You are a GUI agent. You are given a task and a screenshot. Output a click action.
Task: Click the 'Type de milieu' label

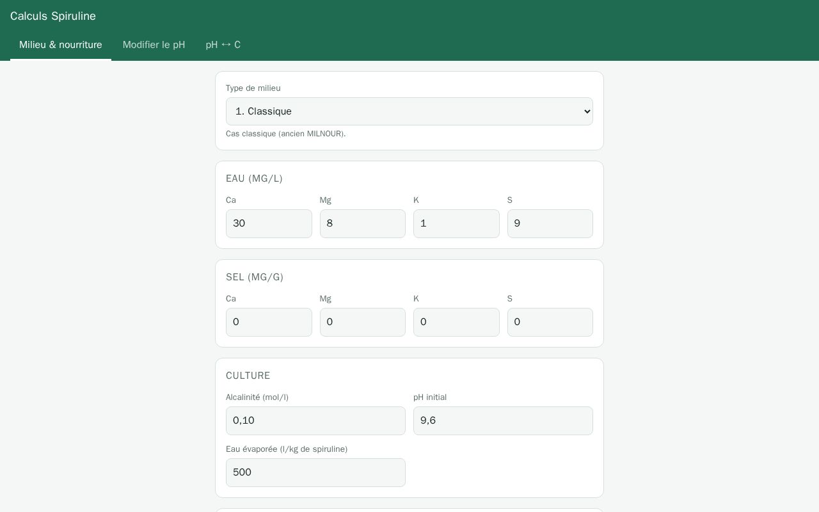[253, 88]
